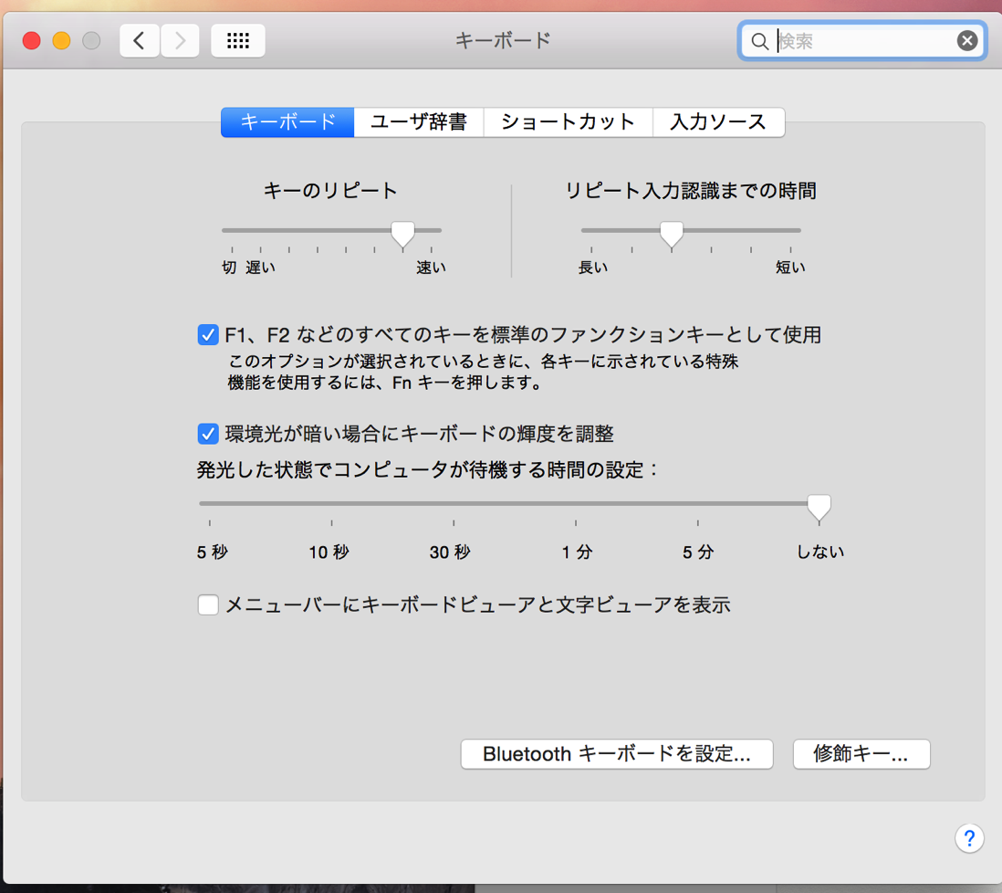Click the 遅い label under key repeat
Viewport: 1002px width, 893px height.
[261, 268]
